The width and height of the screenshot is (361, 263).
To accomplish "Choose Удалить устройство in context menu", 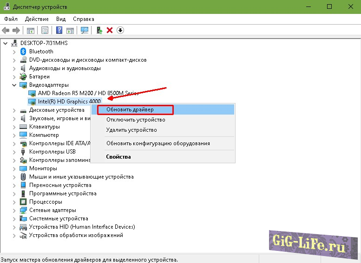I will click(131, 130).
